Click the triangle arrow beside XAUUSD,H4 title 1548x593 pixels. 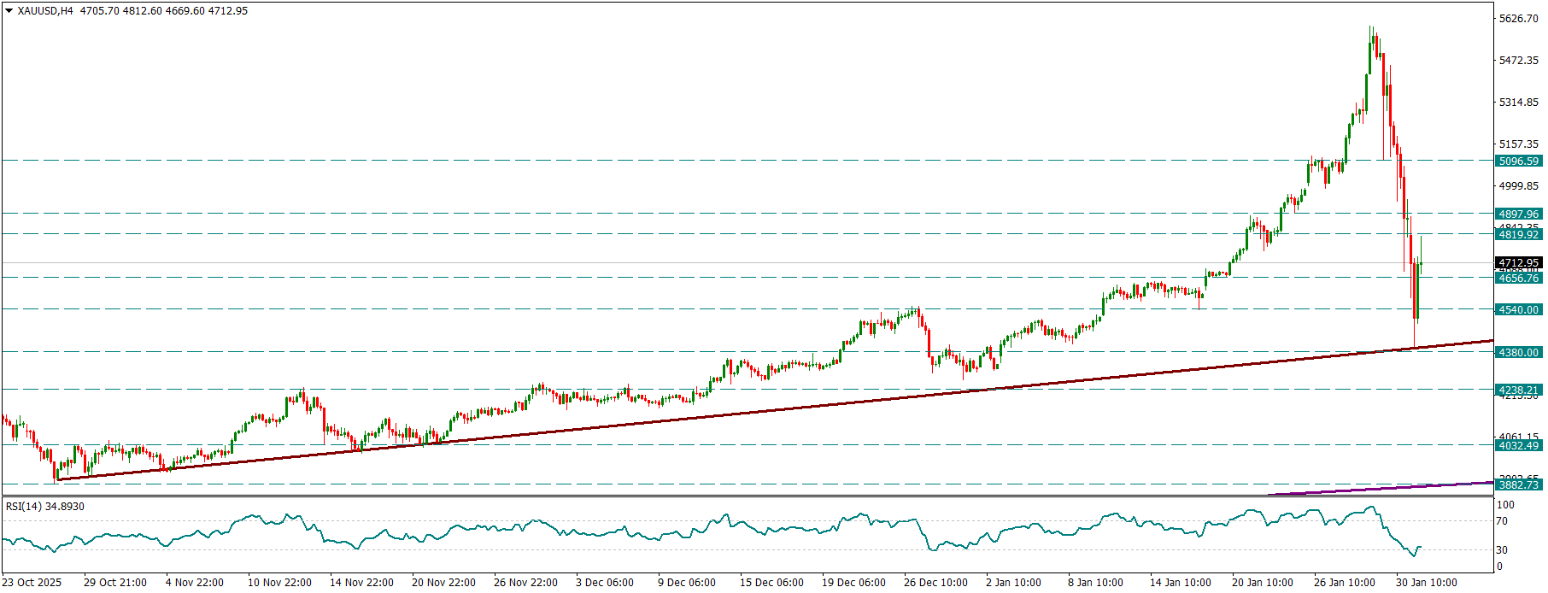click(9, 11)
